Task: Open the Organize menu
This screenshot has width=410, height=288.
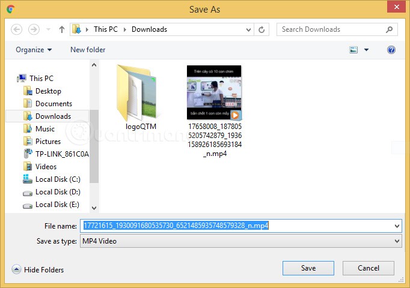Action: [34, 50]
